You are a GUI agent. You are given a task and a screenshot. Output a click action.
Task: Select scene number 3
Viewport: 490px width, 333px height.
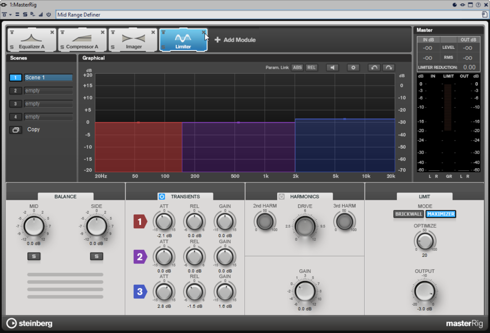tap(16, 104)
